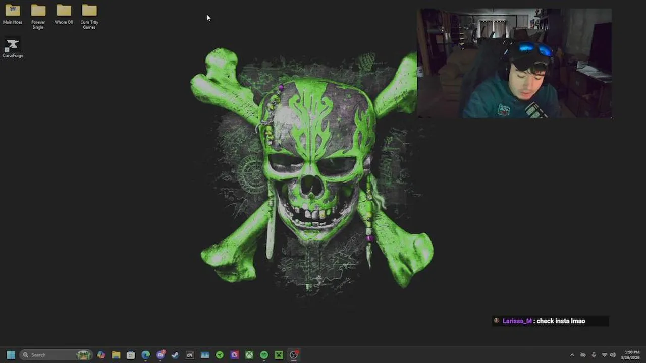The height and width of the screenshot is (363, 646).
Task: Open Discord with the notification badge
Action: point(160,355)
